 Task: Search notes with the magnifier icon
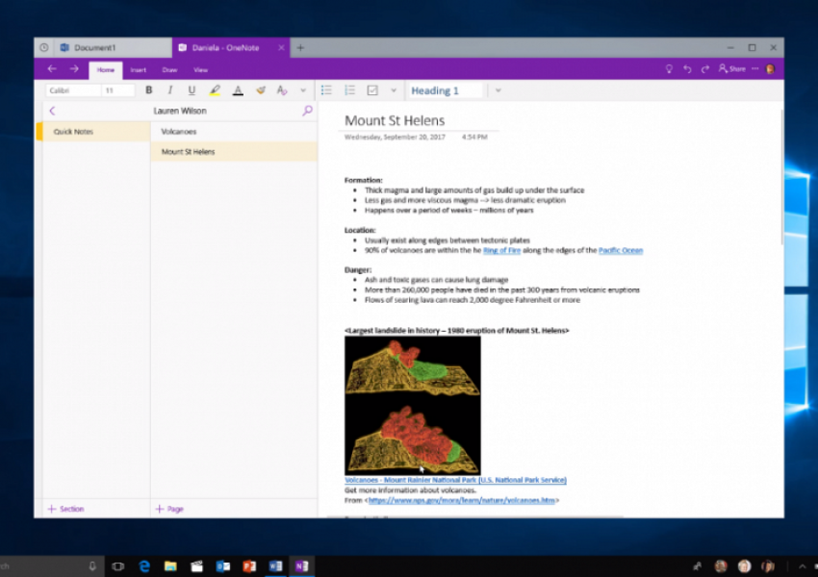[308, 111]
